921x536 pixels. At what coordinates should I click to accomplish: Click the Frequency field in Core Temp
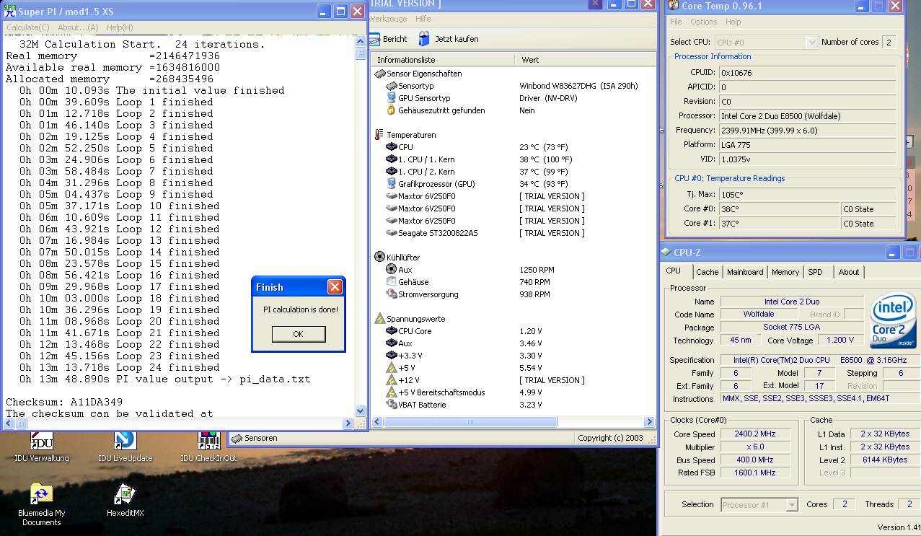[807, 131]
